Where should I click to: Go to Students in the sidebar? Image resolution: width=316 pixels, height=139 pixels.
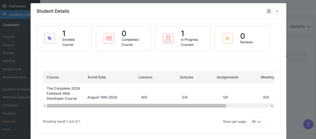(x=9, y=113)
